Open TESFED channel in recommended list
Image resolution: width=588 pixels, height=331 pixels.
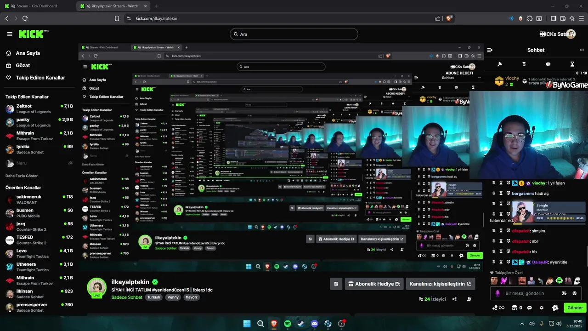tap(39, 240)
